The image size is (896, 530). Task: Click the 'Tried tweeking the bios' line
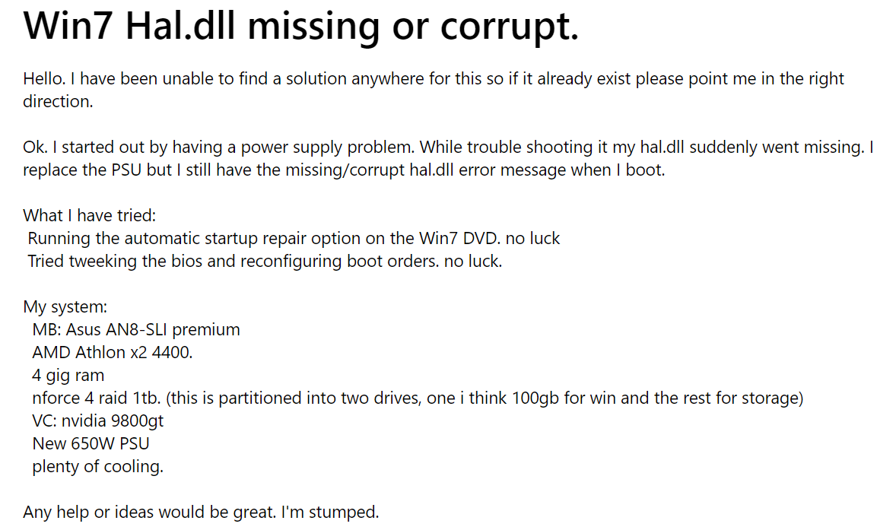(x=265, y=261)
